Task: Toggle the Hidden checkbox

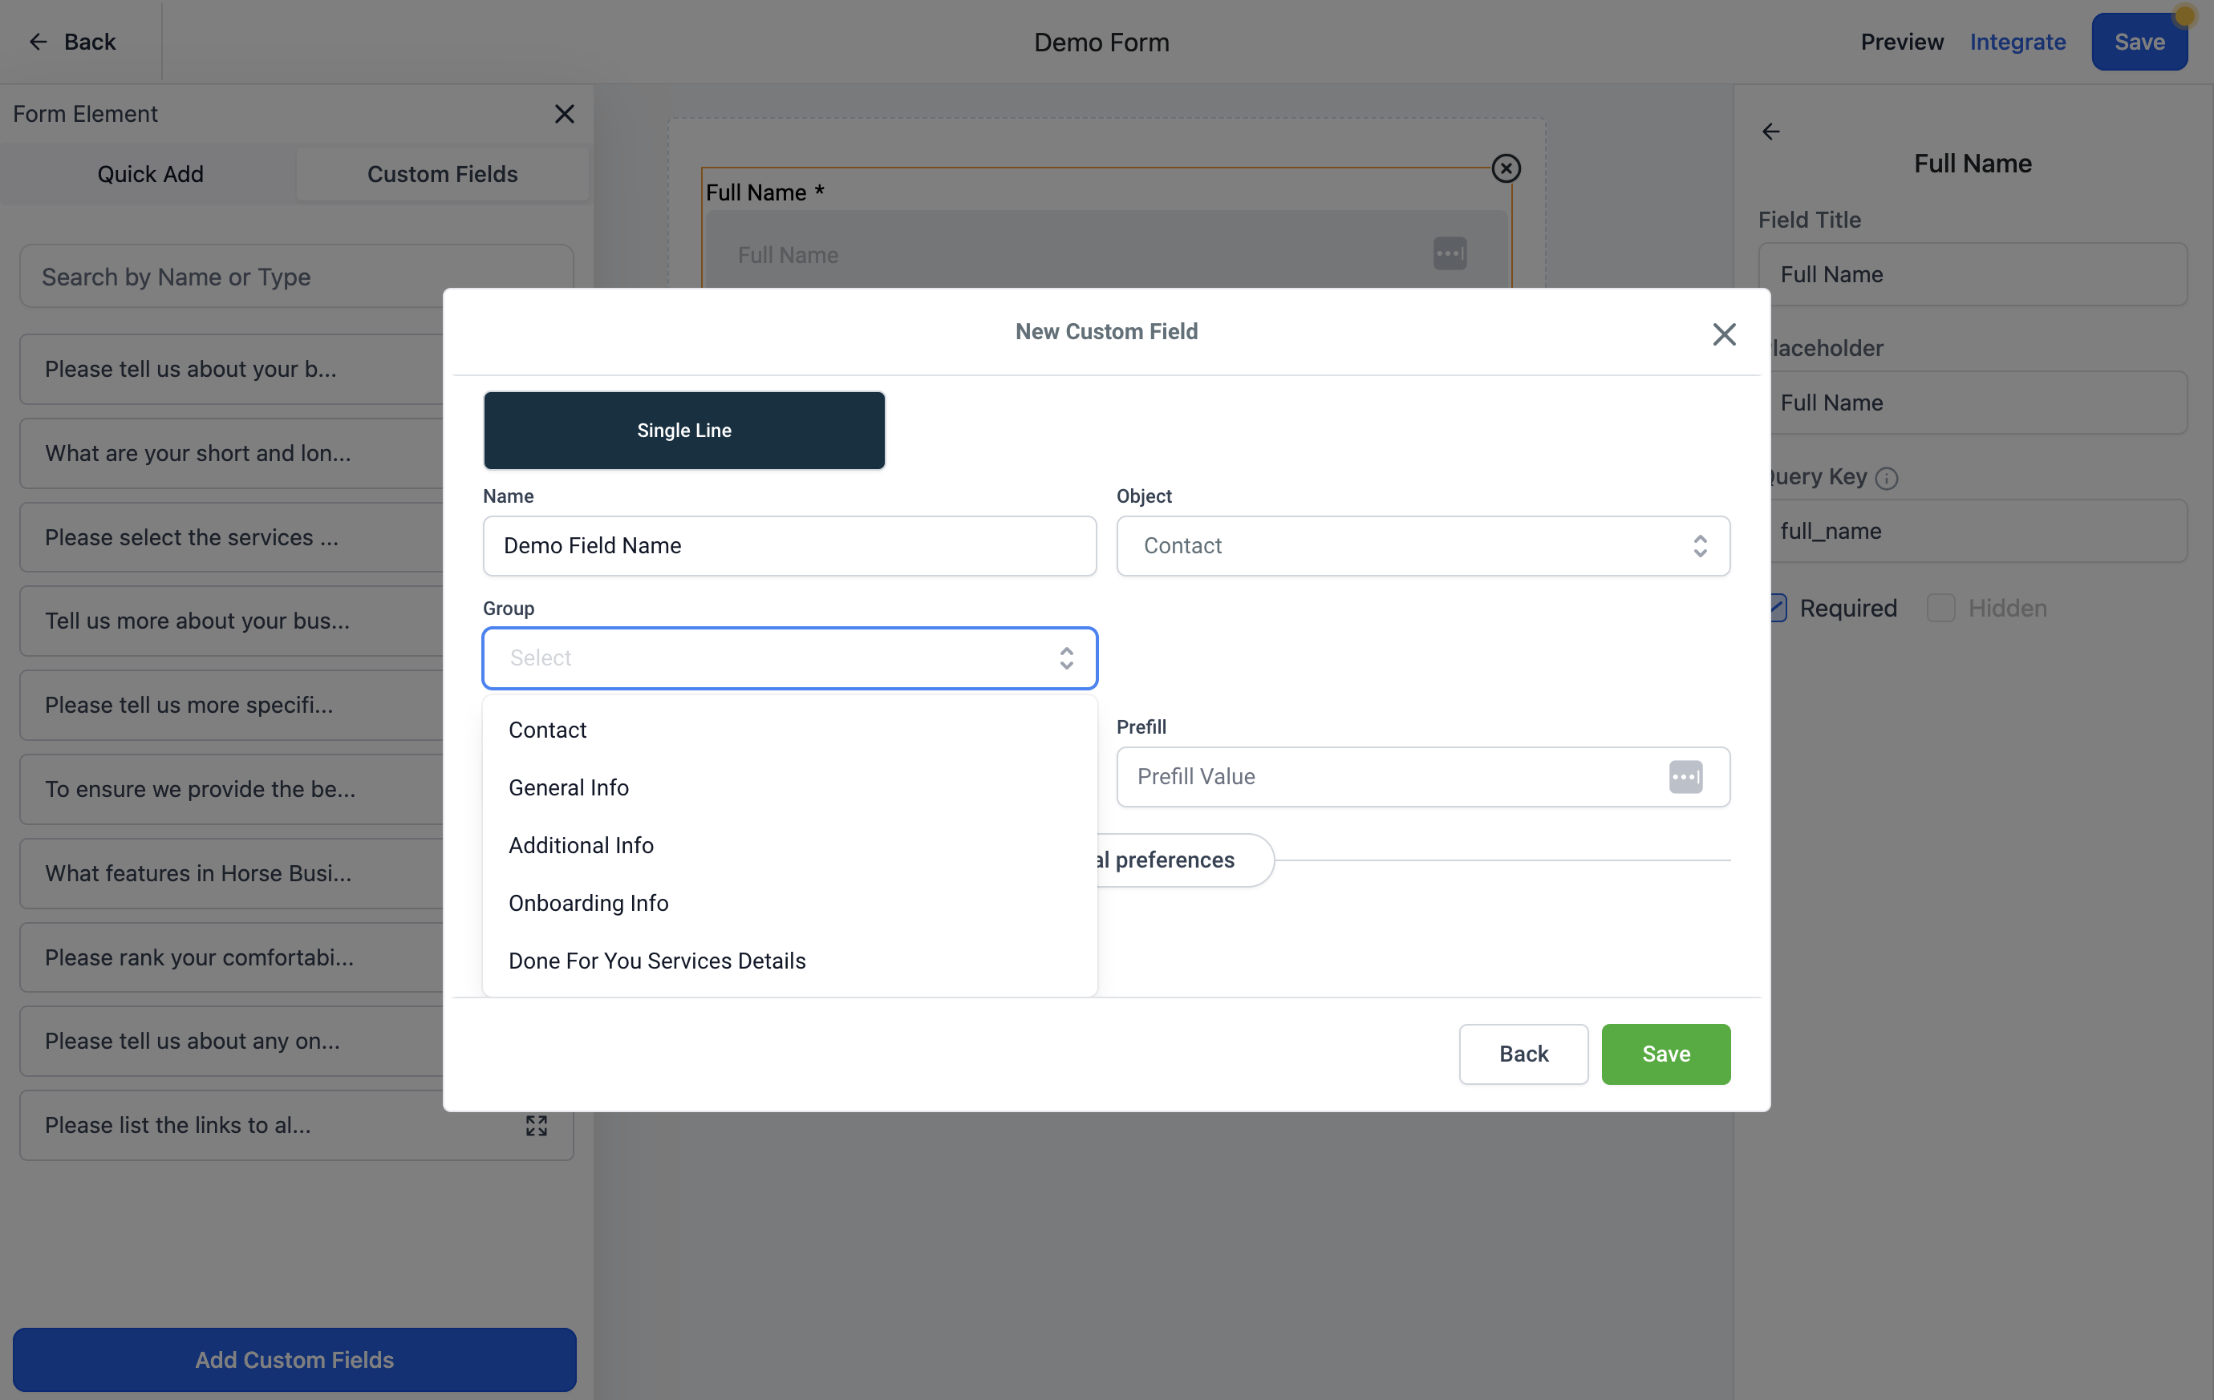Action: click(x=1940, y=608)
